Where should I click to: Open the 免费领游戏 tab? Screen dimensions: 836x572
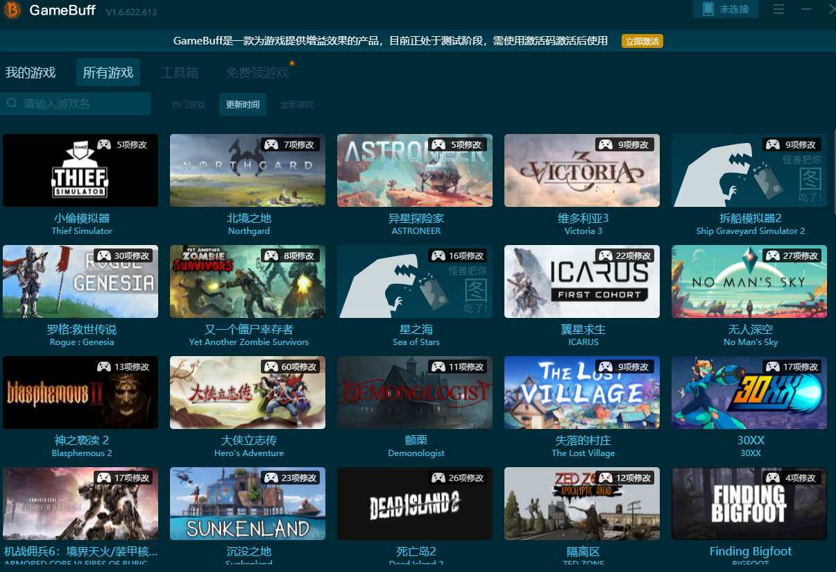click(257, 72)
